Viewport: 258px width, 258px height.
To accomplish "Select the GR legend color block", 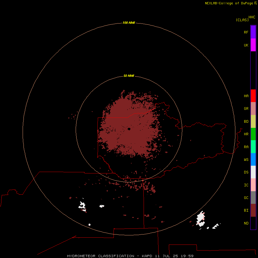I will [253, 108].
